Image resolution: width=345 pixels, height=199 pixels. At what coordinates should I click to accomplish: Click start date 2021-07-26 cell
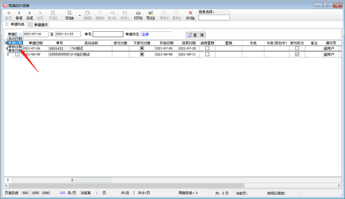(x=166, y=49)
